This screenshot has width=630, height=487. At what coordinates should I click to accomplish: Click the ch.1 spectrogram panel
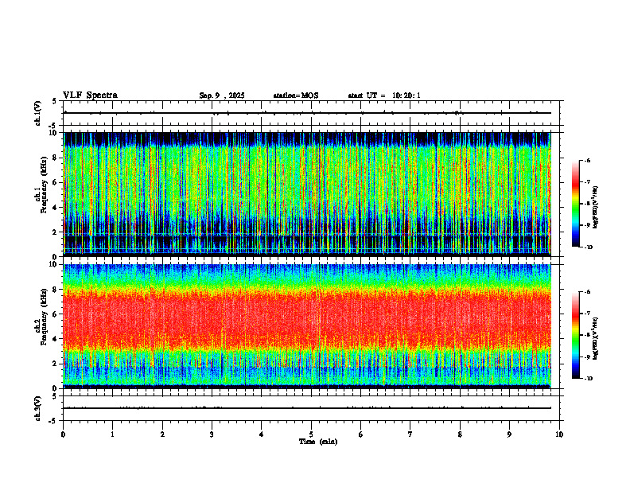point(307,194)
